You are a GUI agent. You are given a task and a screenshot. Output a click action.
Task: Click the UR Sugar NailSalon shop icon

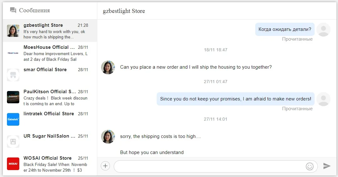pyautogui.click(x=13, y=141)
